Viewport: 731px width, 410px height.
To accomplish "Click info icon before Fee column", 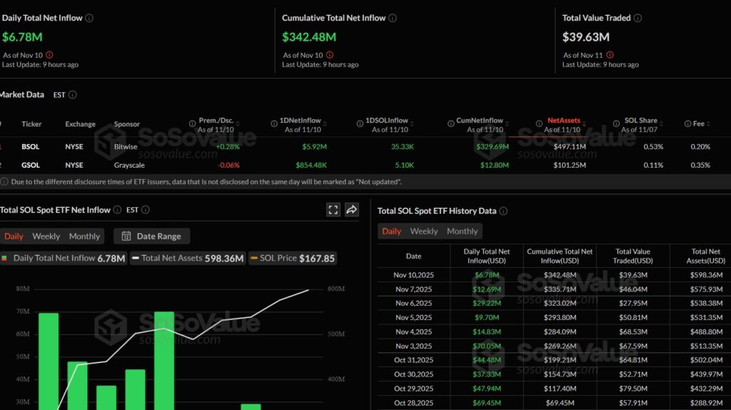I will coord(687,124).
